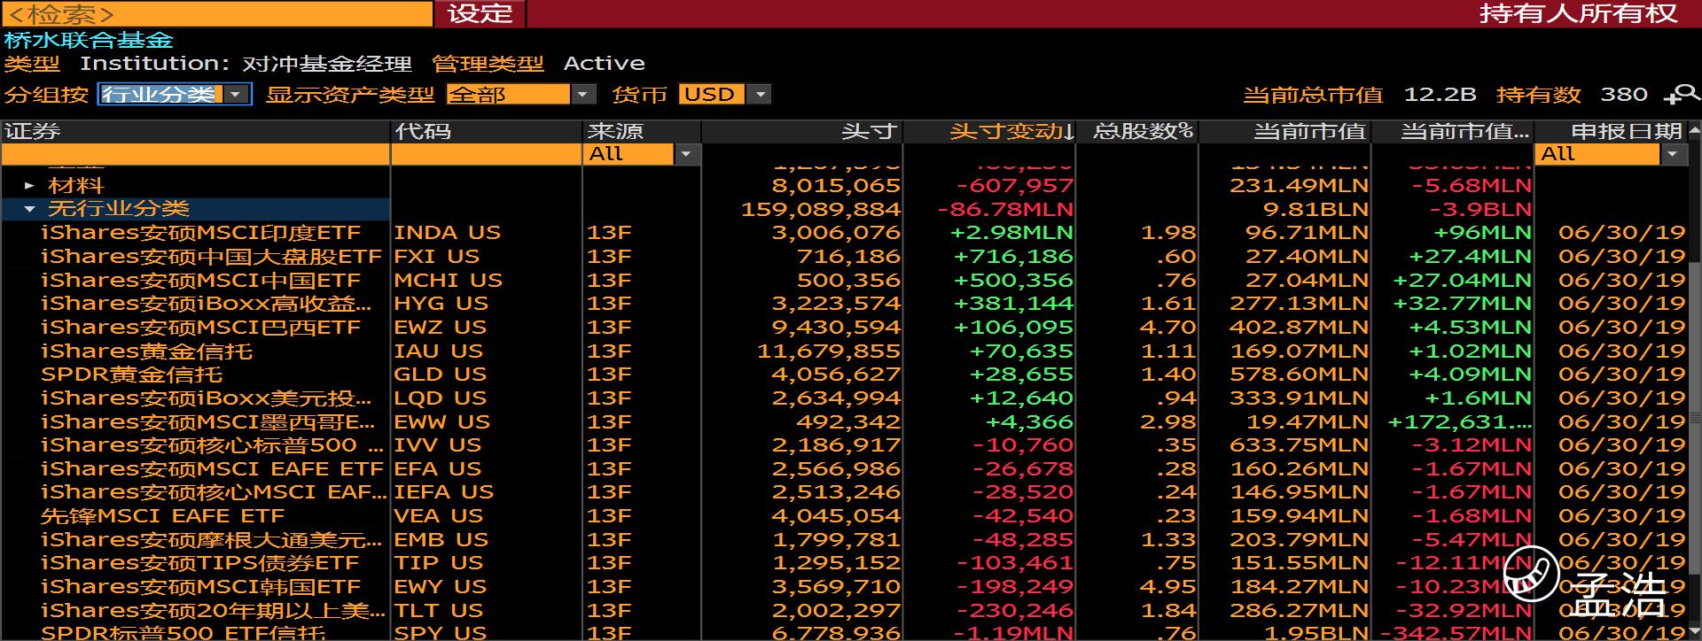Sort by the 头寸 column header

tap(801, 132)
